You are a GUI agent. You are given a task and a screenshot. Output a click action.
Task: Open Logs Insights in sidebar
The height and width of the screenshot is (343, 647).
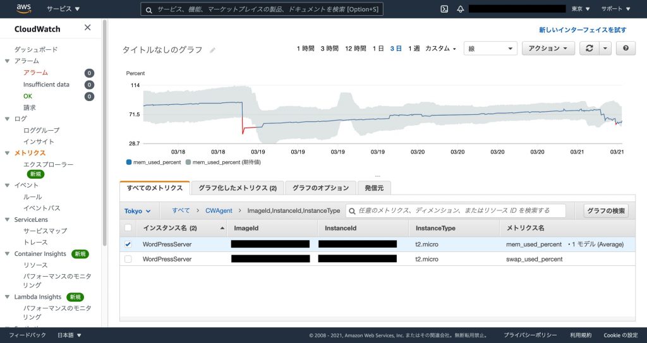click(39, 141)
